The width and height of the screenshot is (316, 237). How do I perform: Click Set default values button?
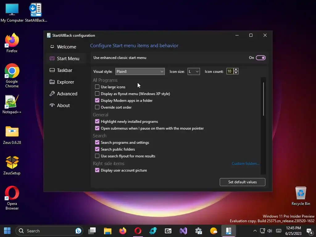click(x=243, y=182)
